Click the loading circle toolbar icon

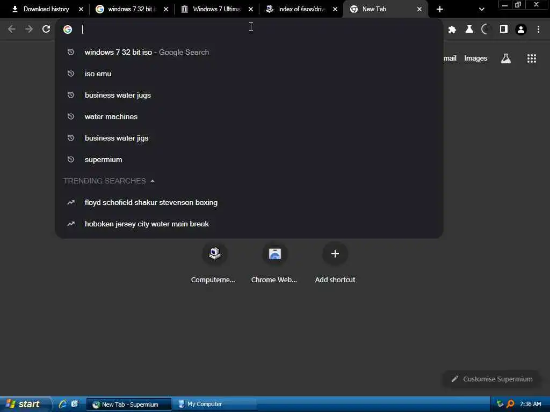486,30
